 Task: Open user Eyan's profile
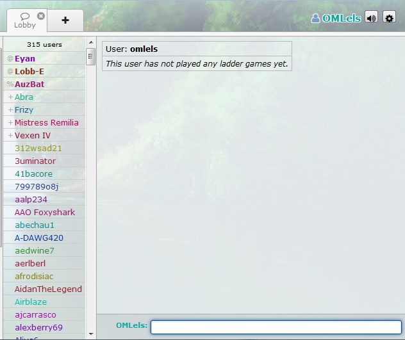[44, 58]
